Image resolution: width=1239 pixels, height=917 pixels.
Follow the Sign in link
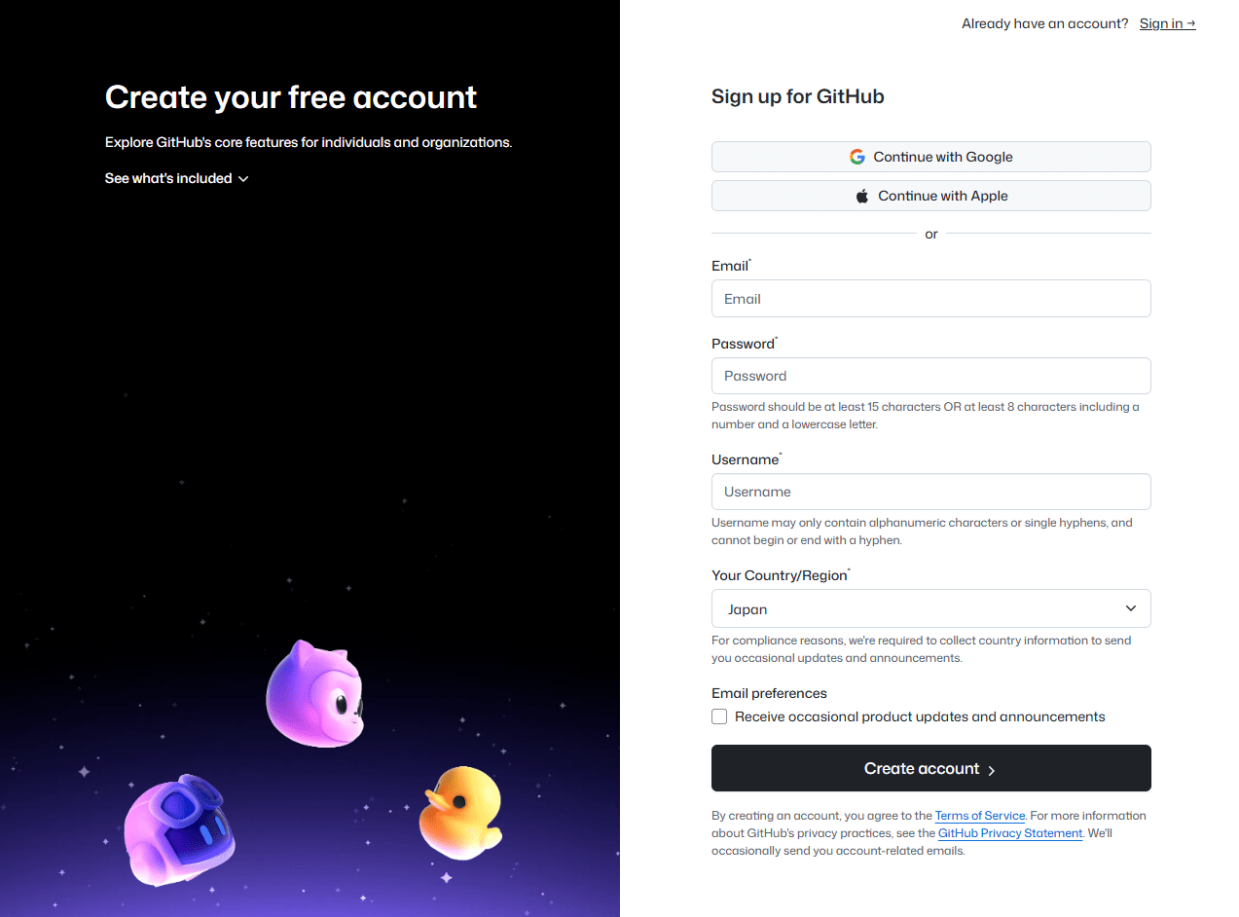pos(1167,23)
